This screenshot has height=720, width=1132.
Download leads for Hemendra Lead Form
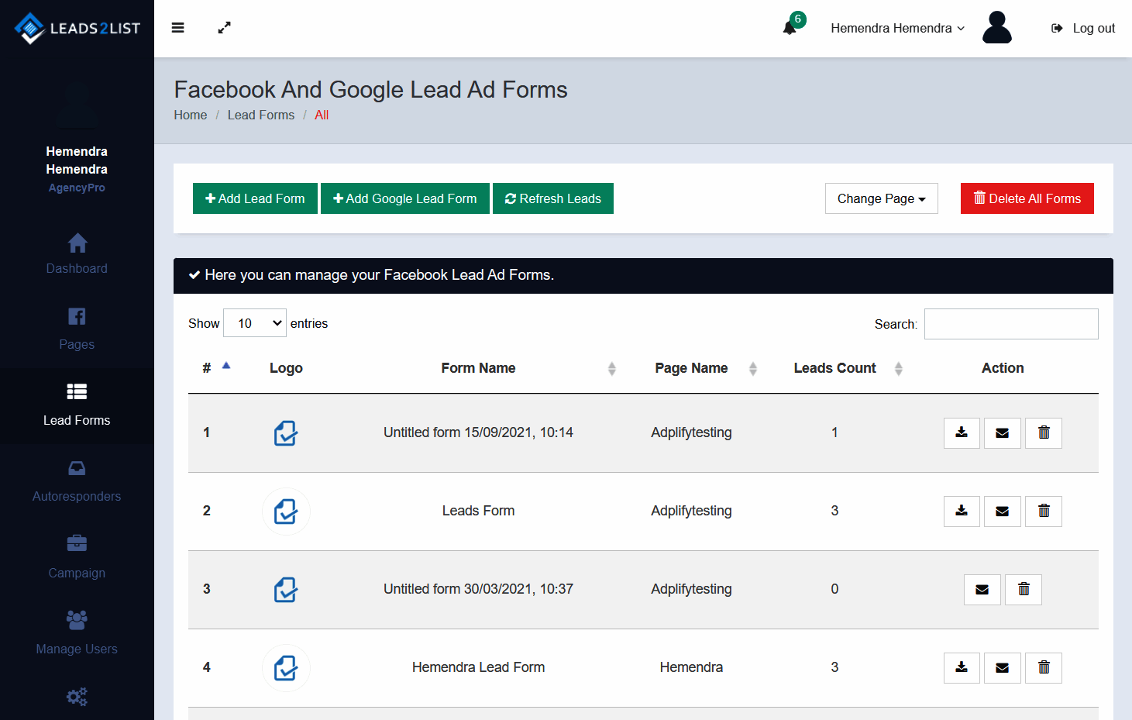pos(962,668)
